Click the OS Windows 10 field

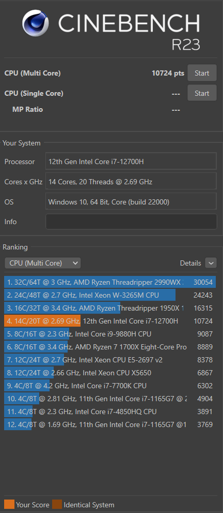coord(131,202)
